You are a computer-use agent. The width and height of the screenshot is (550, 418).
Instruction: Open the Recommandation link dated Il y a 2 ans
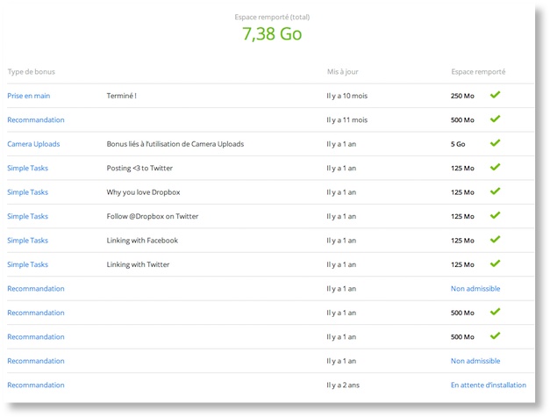(x=36, y=385)
